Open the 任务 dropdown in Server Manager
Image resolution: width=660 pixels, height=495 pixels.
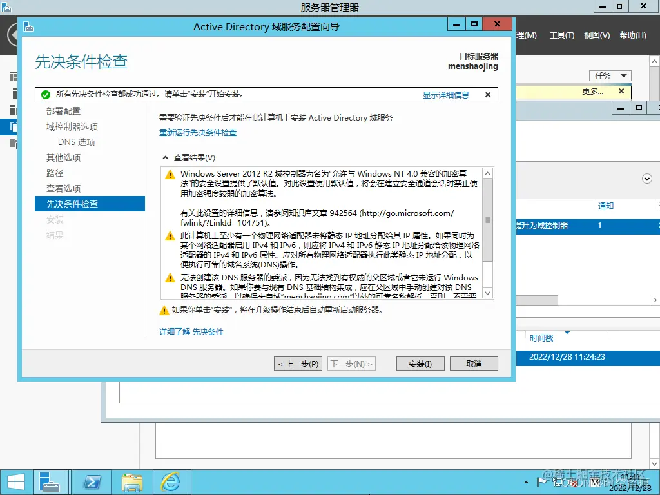610,76
